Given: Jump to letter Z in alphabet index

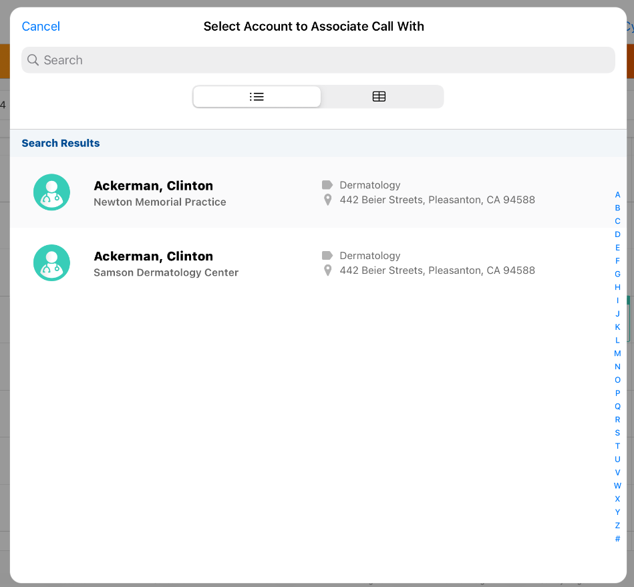Looking at the screenshot, I should click(x=617, y=526).
